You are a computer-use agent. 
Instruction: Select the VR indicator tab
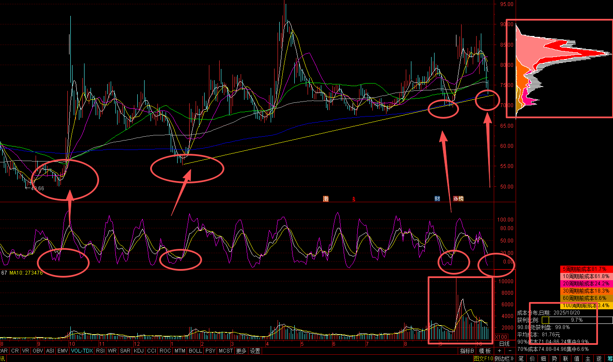tap(26, 351)
